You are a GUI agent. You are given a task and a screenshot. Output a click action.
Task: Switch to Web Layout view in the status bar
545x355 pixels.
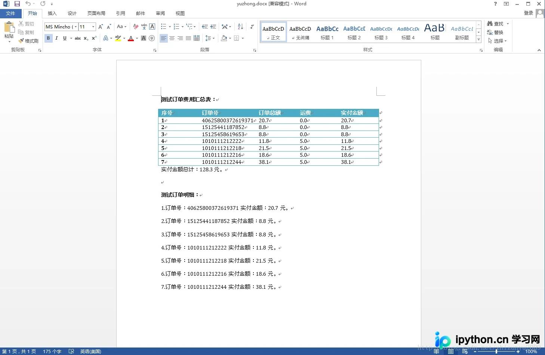tap(465, 352)
